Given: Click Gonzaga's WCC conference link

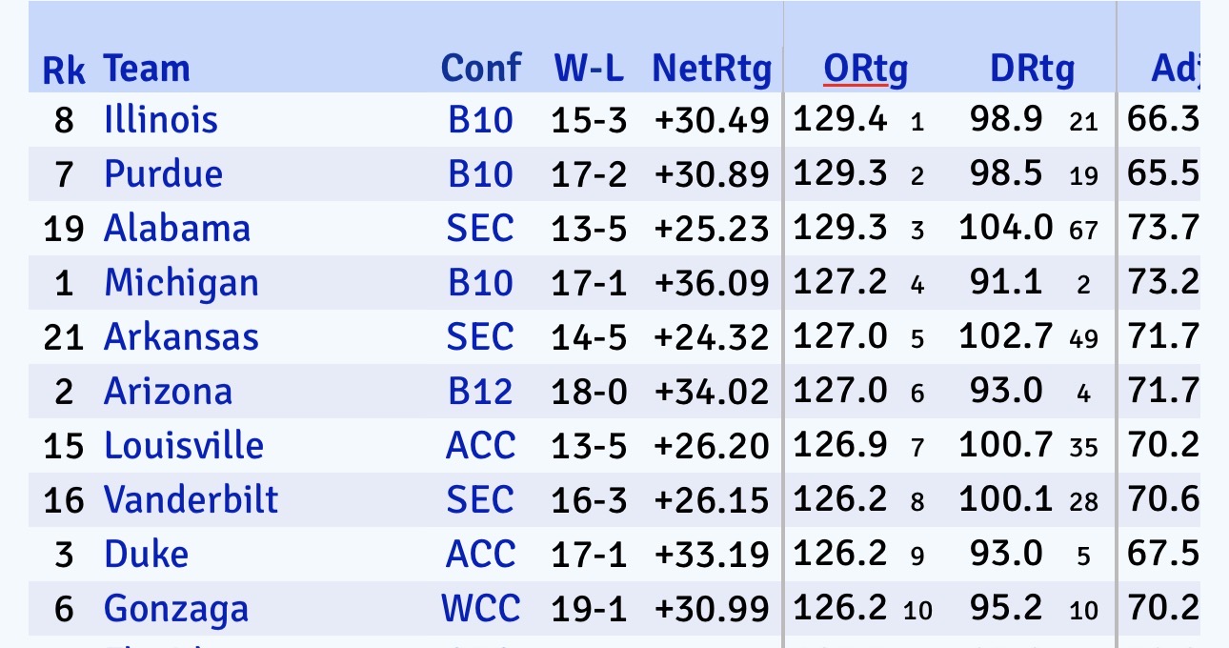Looking at the screenshot, I should 481,609.
